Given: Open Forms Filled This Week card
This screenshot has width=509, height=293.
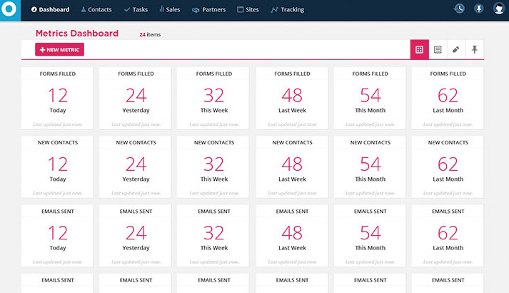Looking at the screenshot, I should click(x=213, y=98).
